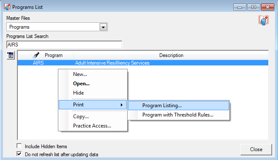278x160 pixels.
Task: Click the Programs List Search input field
Action: coord(64,45)
